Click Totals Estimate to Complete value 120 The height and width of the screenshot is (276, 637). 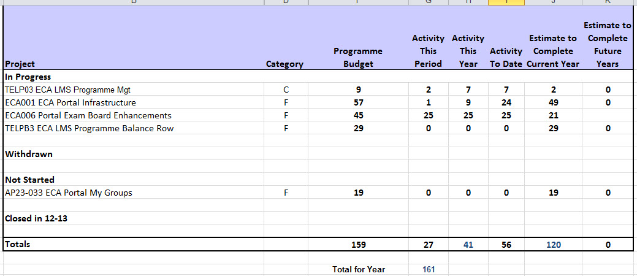pyautogui.click(x=554, y=245)
